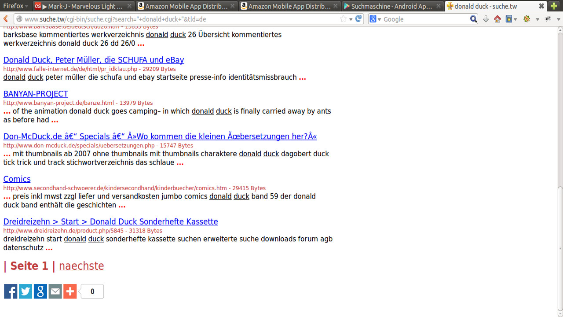
Task: Open more sharing options plus icon
Action: [x=70, y=291]
